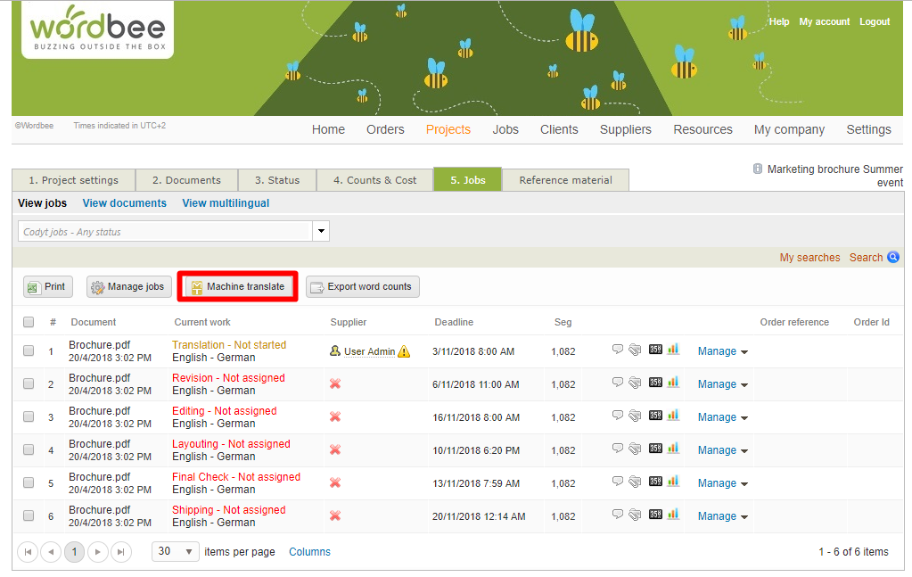Click the Export word counts button
912x577 pixels.
[x=362, y=287]
